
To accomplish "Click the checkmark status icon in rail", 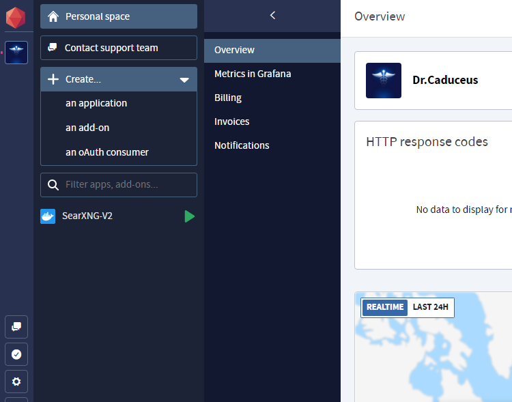I will 16,354.
